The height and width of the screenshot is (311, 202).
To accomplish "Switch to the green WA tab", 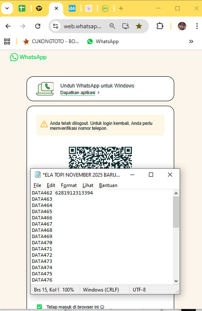I will point(105,8).
